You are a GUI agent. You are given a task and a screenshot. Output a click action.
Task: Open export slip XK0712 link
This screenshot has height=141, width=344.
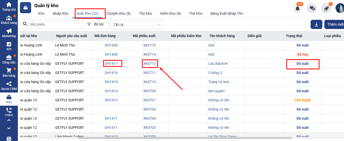click(150, 64)
